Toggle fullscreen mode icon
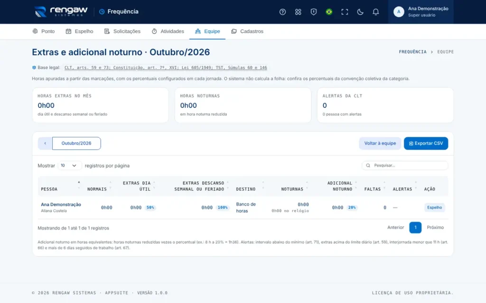 345,12
